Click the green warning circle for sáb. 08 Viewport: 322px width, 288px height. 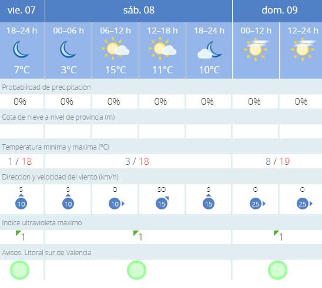tap(136, 270)
